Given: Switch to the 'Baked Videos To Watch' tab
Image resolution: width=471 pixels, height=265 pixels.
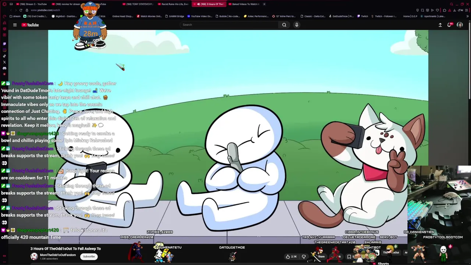Looking at the screenshot, I should click(x=243, y=4).
